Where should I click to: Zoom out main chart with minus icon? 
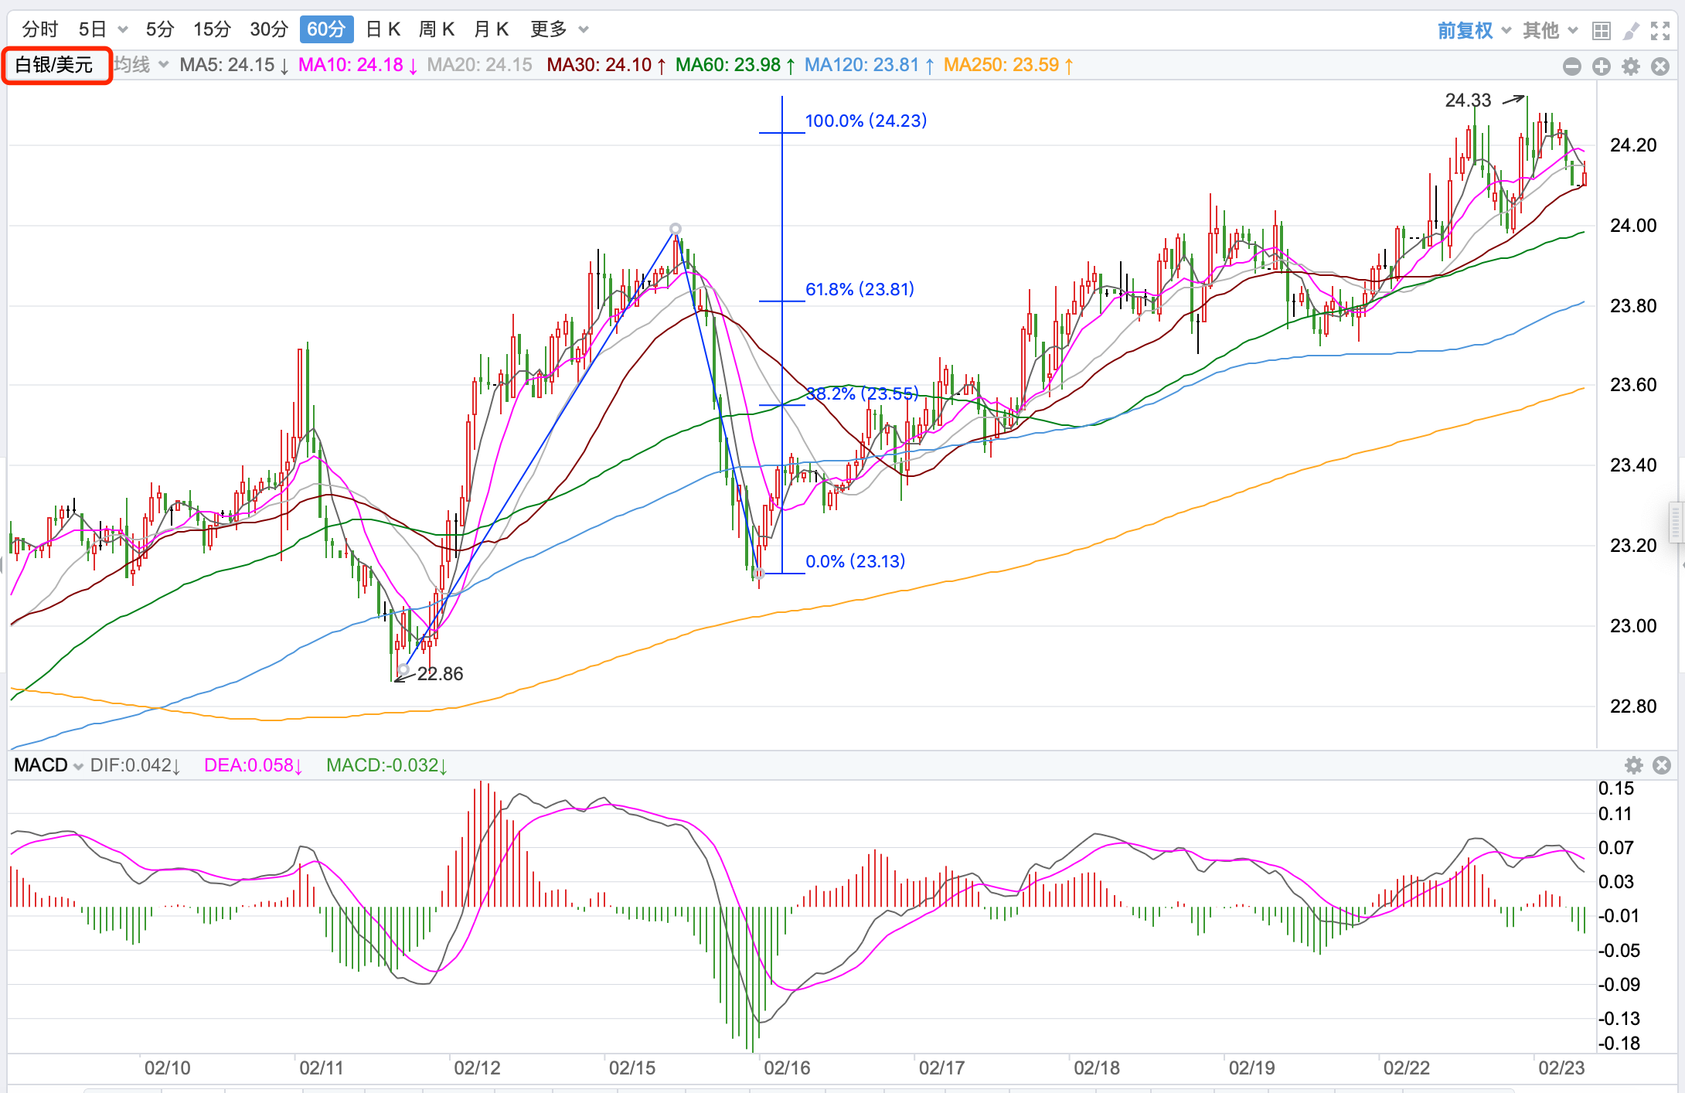click(1572, 66)
